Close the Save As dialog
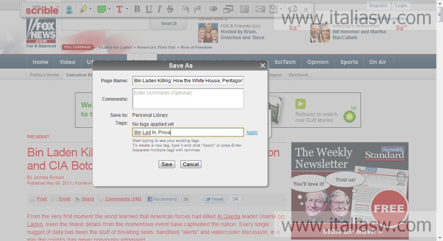The height and width of the screenshot is (241, 443). click(262, 65)
